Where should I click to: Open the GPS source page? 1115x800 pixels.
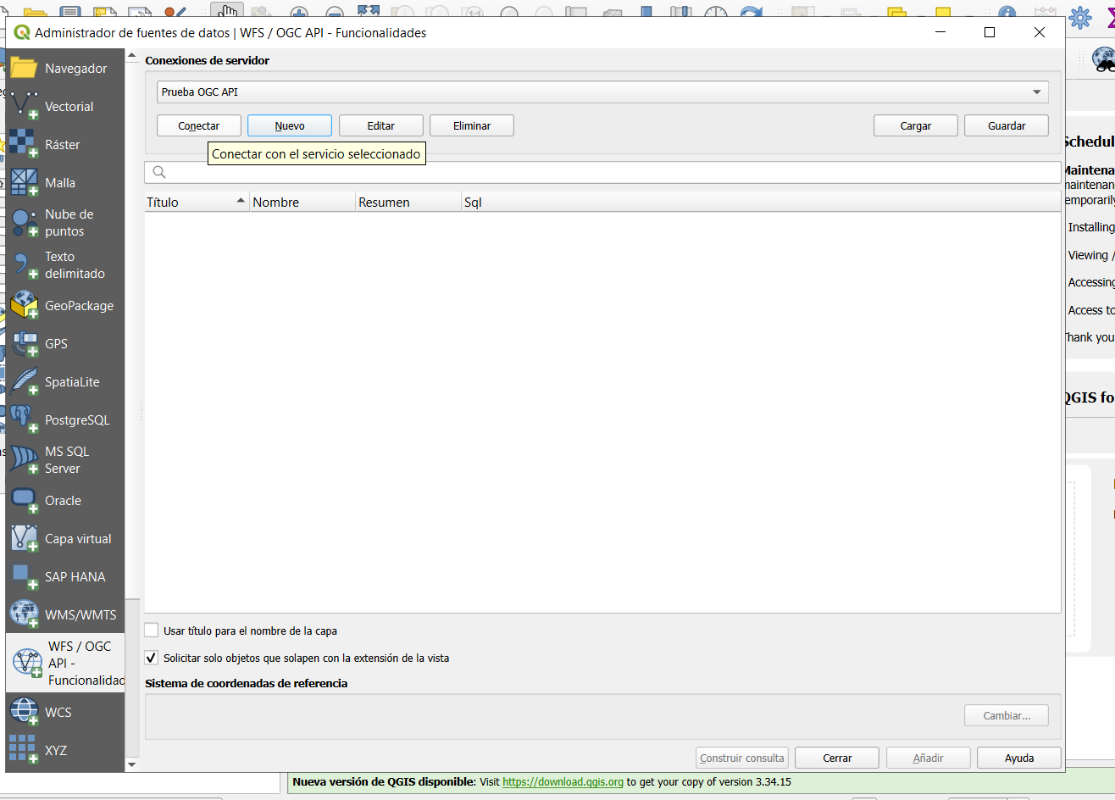pos(65,344)
